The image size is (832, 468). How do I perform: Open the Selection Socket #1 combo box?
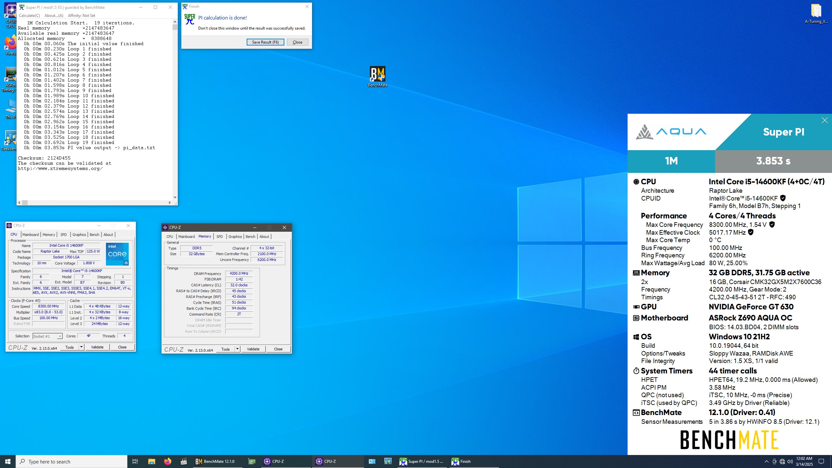(47, 336)
